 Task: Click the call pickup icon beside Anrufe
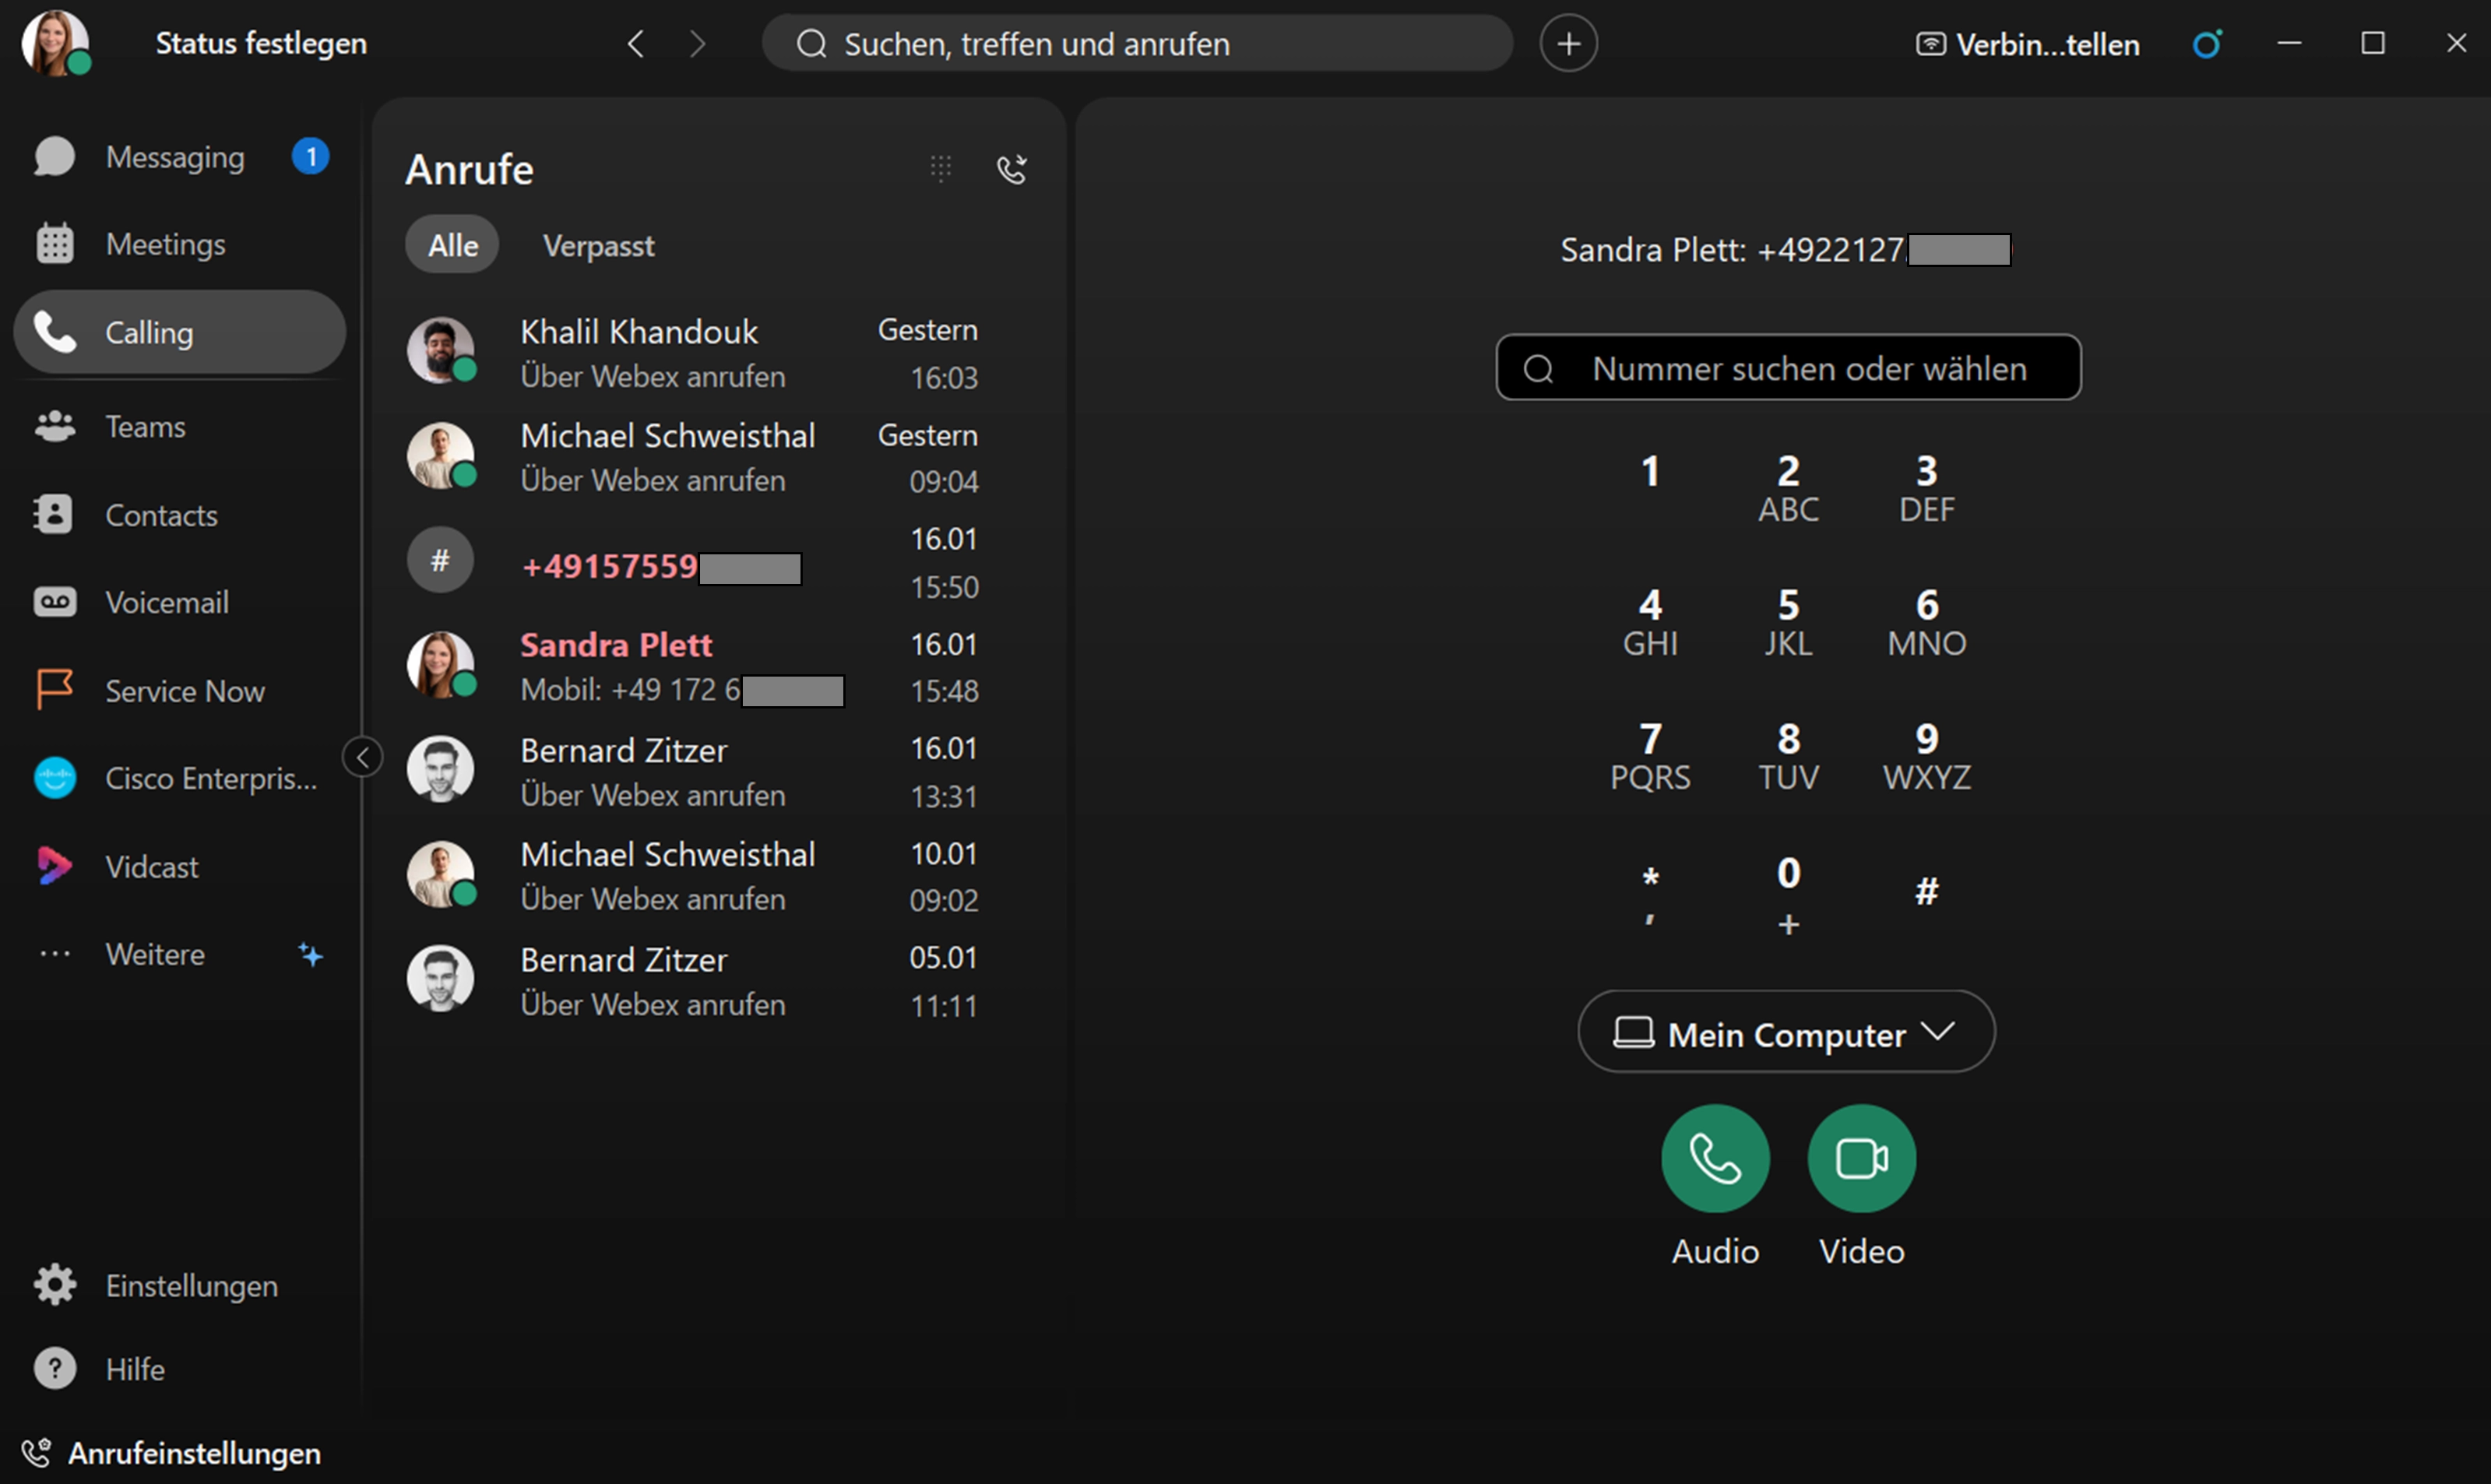[1012, 169]
